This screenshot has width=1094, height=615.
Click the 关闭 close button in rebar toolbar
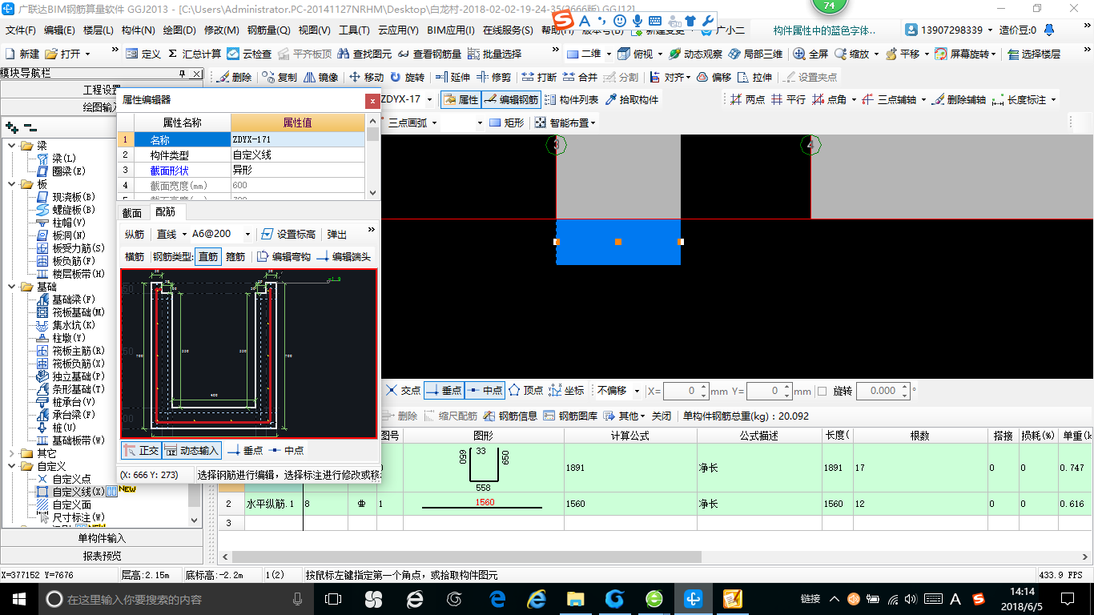tap(662, 416)
